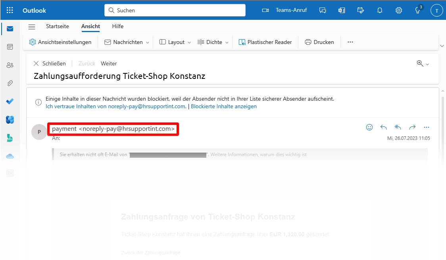Open Ansichtseinstellungen
The image size is (446, 260).
(x=60, y=42)
